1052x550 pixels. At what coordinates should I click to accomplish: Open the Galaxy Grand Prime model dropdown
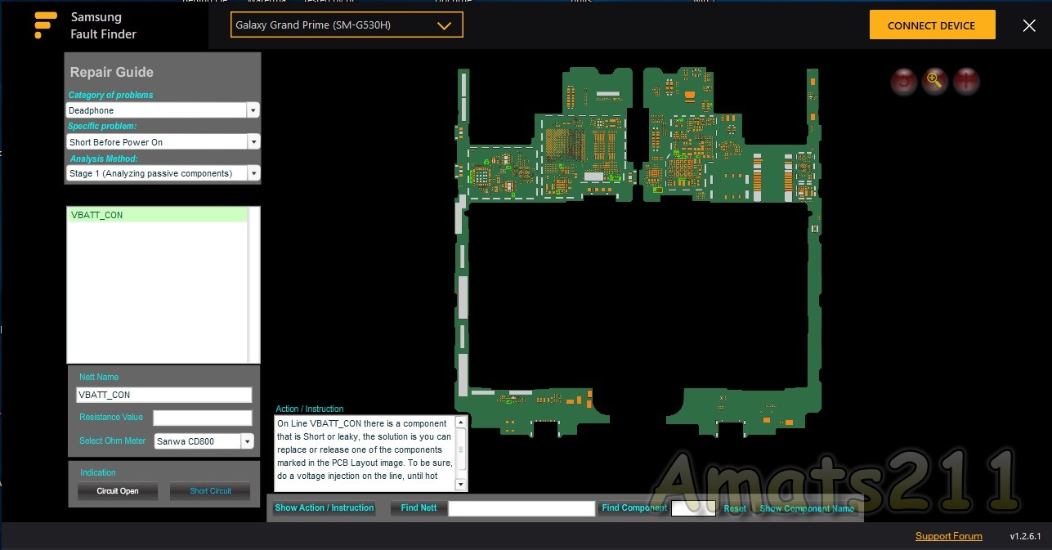click(x=347, y=25)
